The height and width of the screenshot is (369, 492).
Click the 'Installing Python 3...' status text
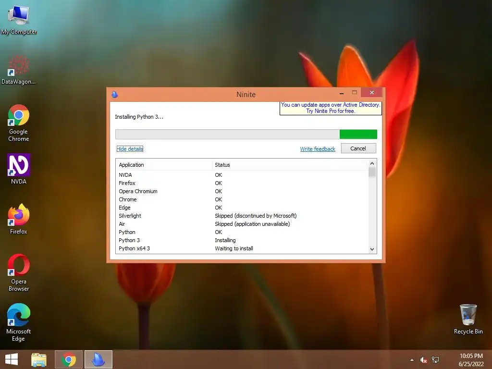click(139, 117)
